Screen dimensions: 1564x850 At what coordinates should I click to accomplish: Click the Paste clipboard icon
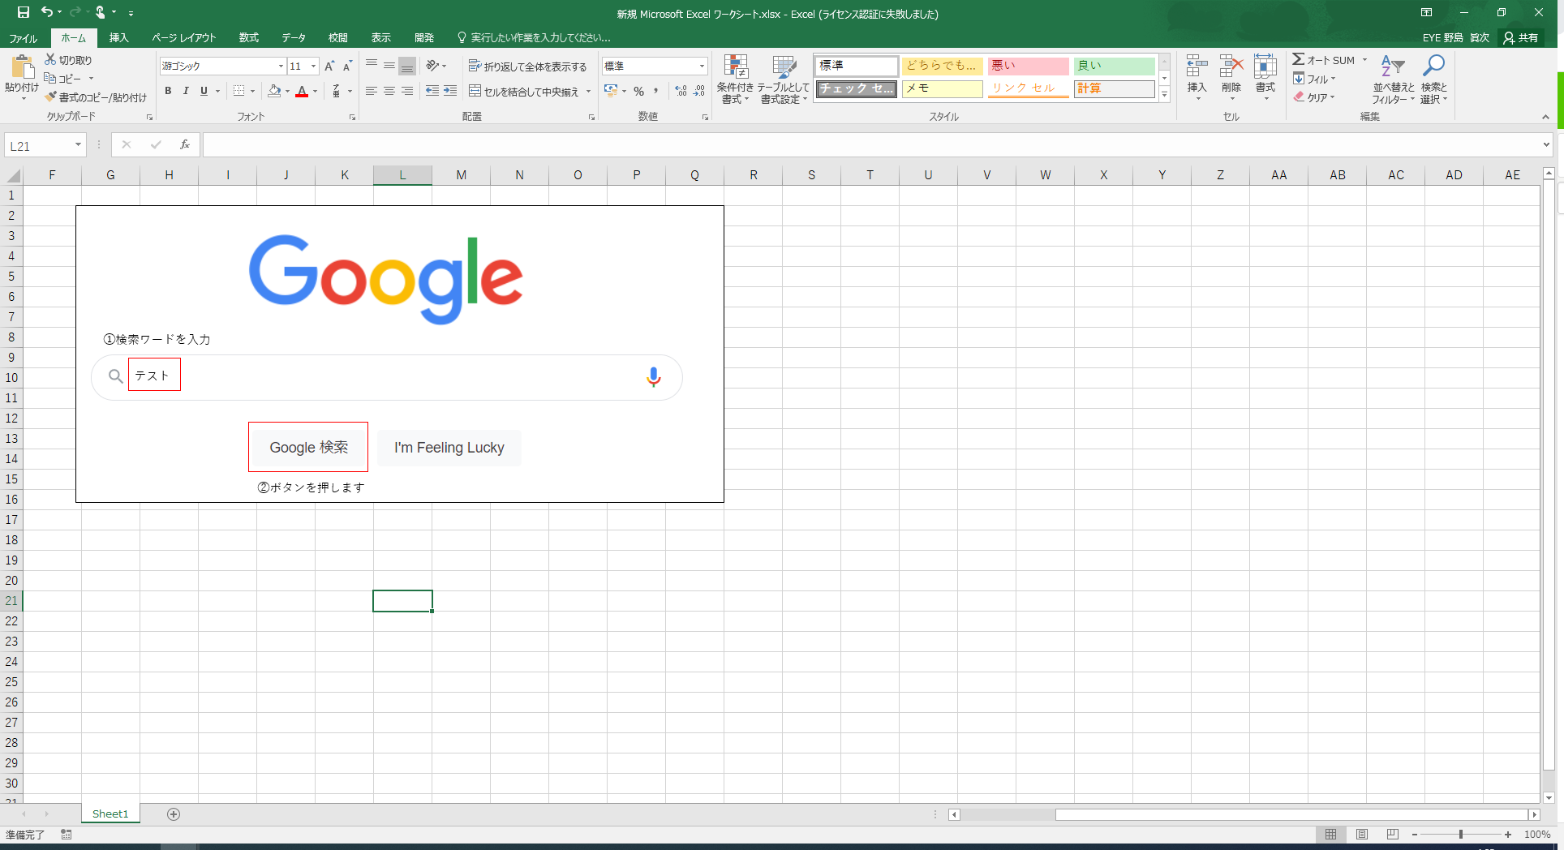tap(22, 67)
